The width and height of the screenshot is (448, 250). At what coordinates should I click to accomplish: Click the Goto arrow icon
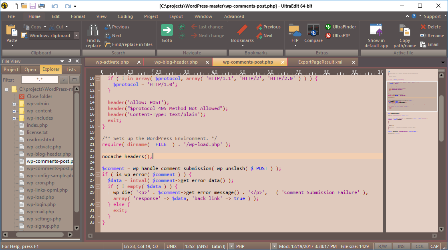point(167,30)
